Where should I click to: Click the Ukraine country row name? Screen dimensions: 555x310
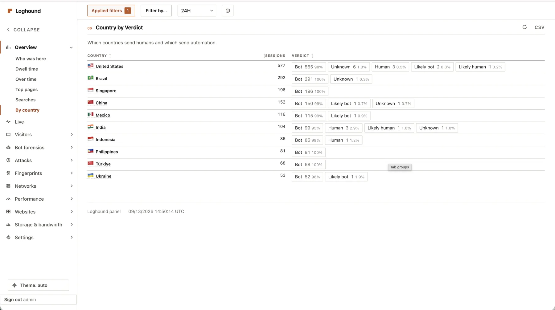tap(104, 176)
